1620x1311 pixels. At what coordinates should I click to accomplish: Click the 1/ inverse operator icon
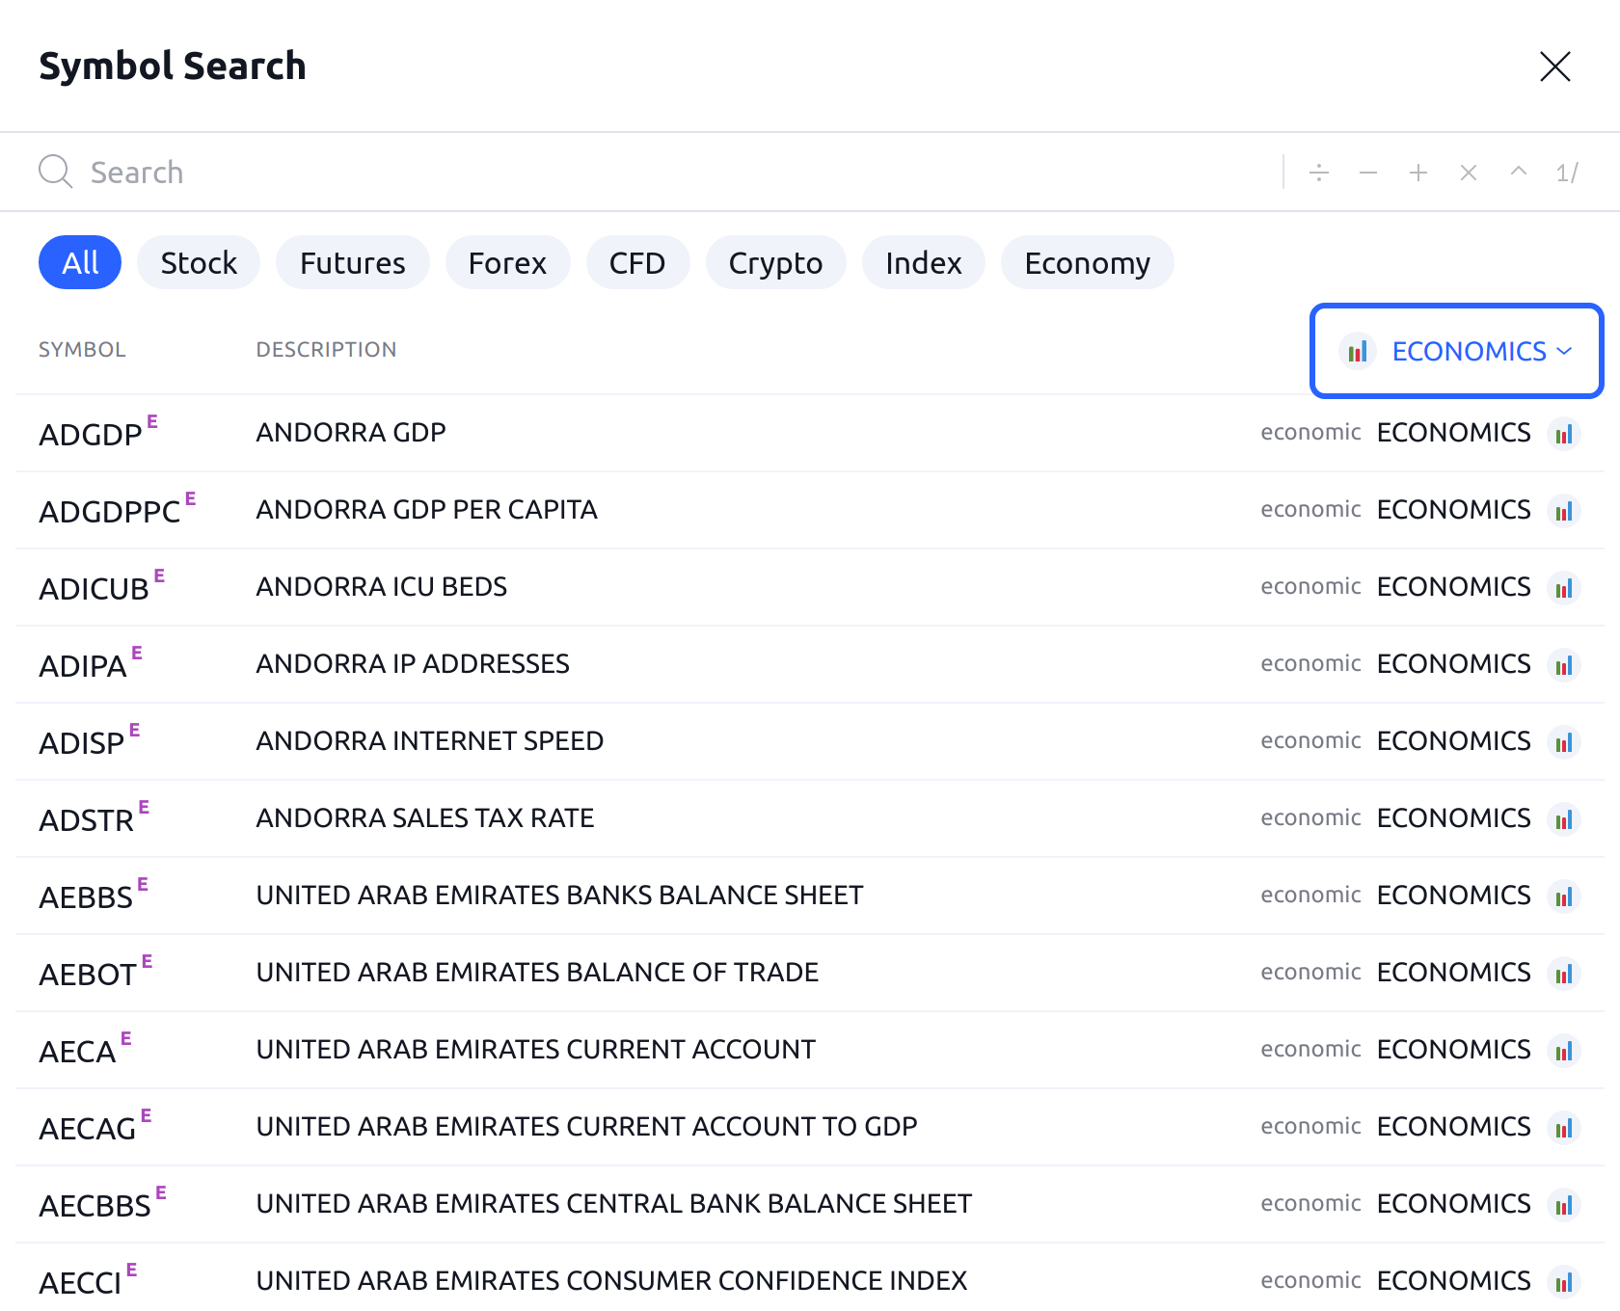1567,173
